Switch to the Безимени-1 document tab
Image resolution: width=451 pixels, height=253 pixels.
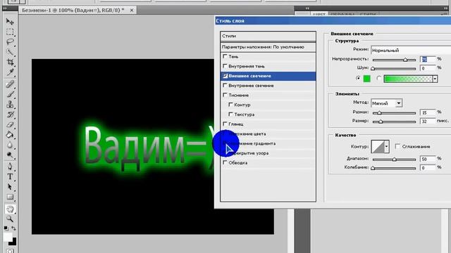pyautogui.click(x=73, y=10)
